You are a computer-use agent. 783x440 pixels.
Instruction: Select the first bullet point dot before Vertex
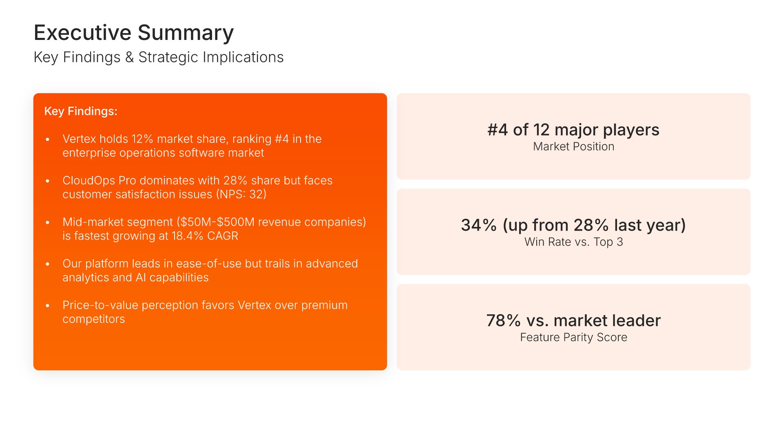[x=48, y=139]
